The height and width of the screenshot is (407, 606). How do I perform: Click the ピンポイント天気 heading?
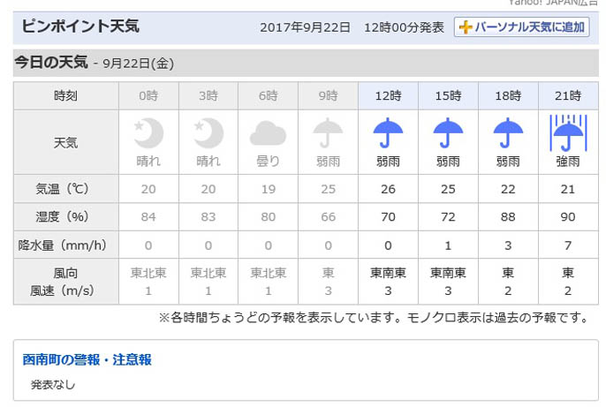point(80,26)
